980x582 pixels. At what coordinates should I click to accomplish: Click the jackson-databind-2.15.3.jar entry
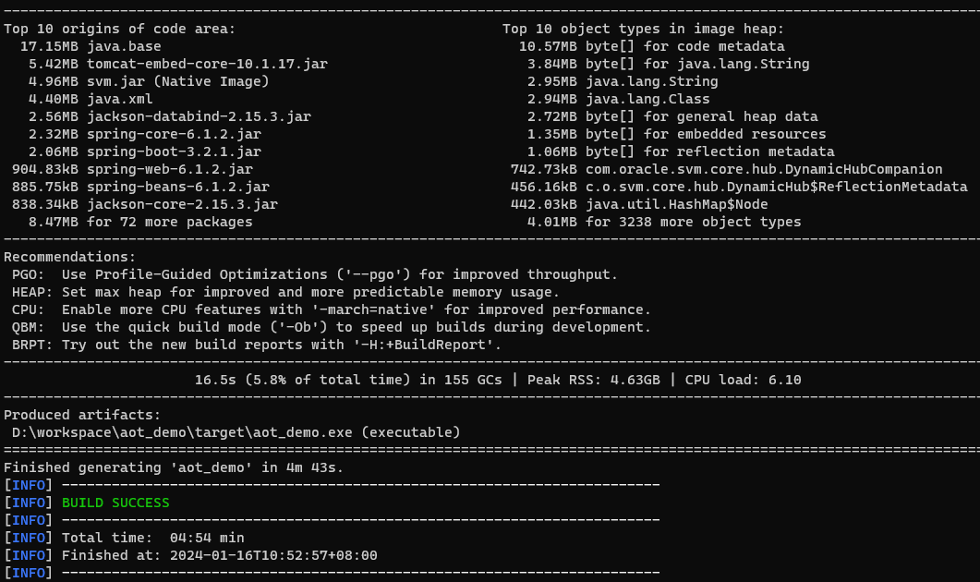click(169, 116)
